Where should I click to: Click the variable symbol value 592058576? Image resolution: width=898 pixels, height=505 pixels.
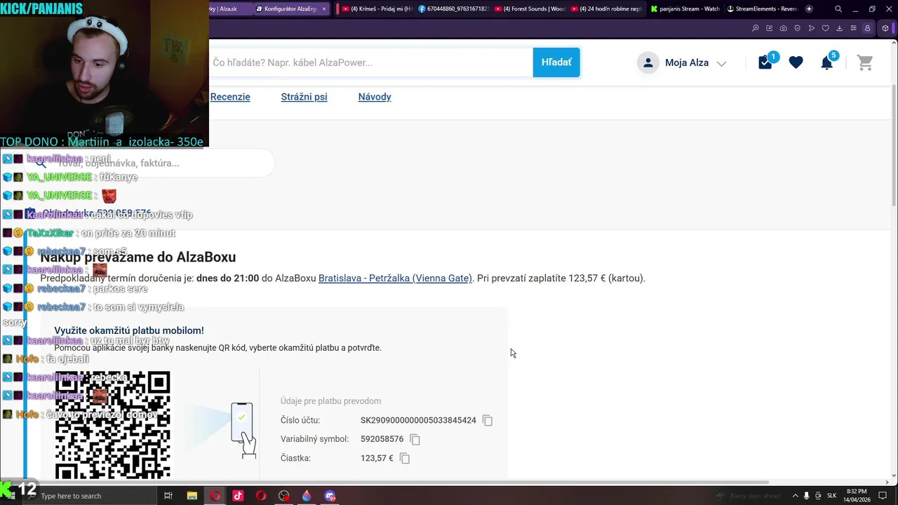click(x=382, y=439)
